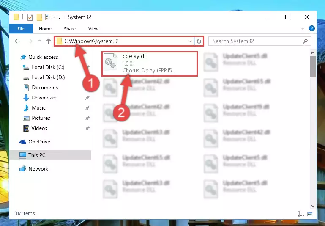Image resolution: width=325 pixels, height=226 pixels.
Task: Click the pin icon next to Downloads
Action: point(87,98)
